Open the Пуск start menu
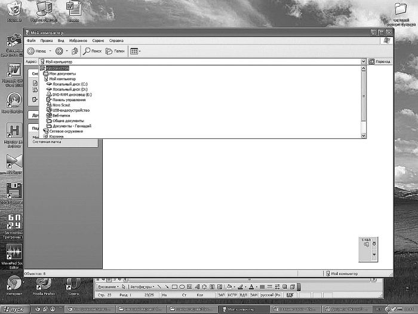Screen dimensions: 418x314 coord(14,309)
